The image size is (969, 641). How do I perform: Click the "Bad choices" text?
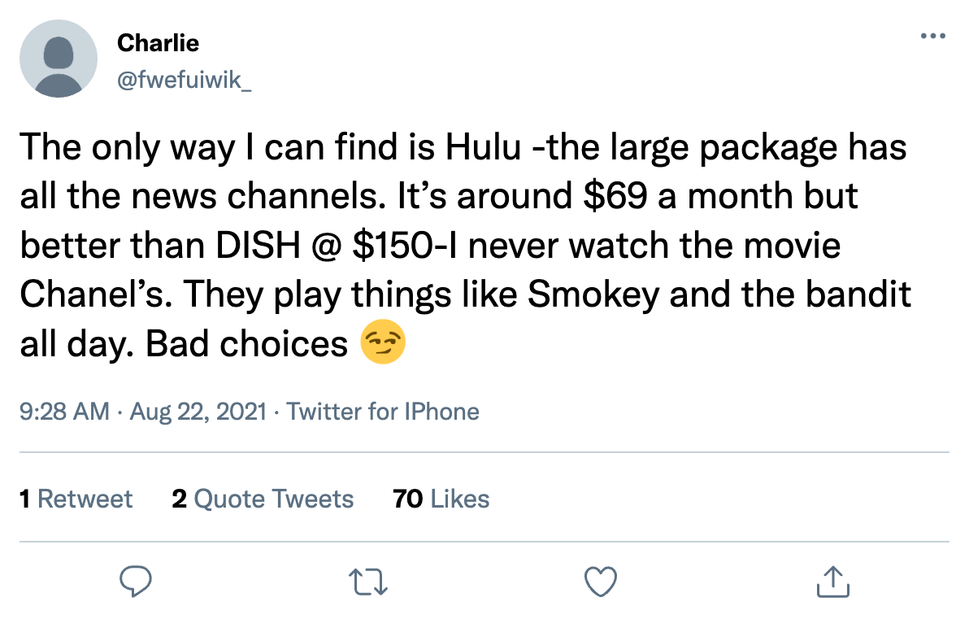point(247,344)
